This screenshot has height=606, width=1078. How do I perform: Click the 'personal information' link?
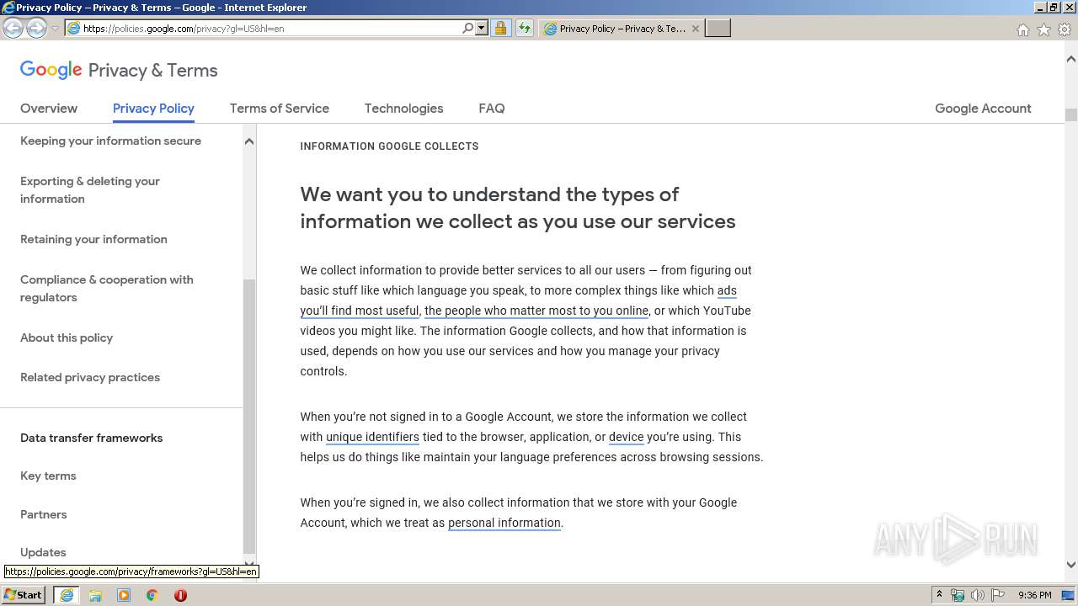(504, 523)
